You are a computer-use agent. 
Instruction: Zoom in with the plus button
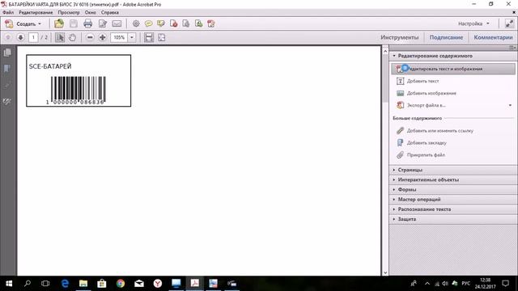[103, 37]
